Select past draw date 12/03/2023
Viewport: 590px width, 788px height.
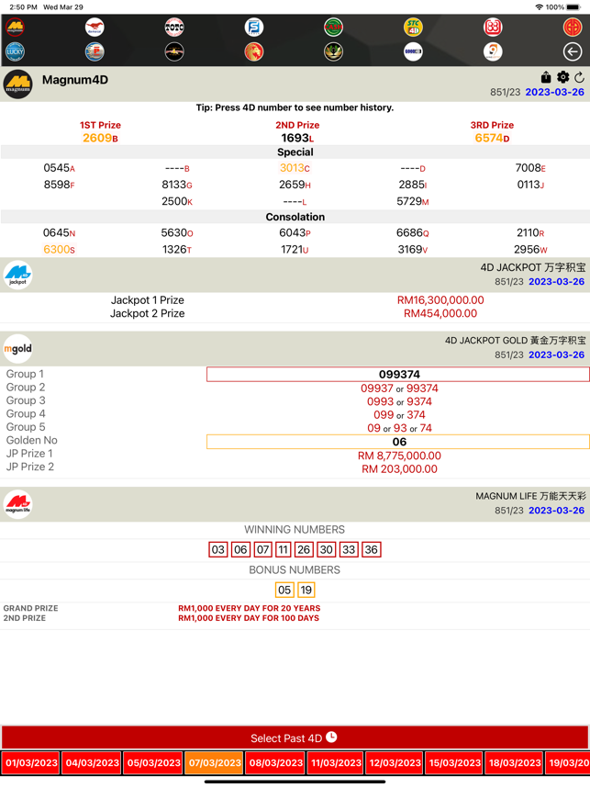coord(395,763)
